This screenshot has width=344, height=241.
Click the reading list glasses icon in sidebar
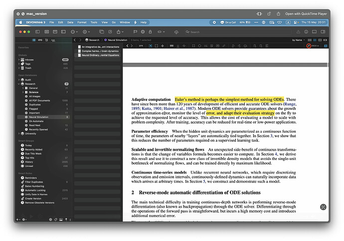(x=40, y=40)
